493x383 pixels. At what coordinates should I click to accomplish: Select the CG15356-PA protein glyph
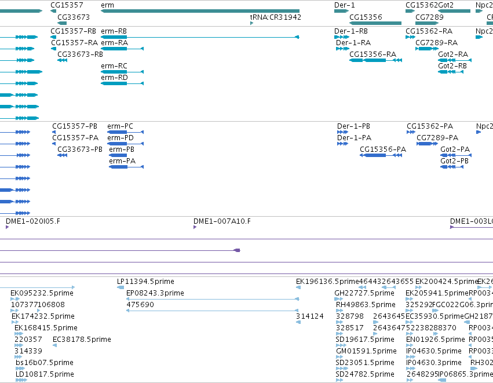click(x=381, y=155)
